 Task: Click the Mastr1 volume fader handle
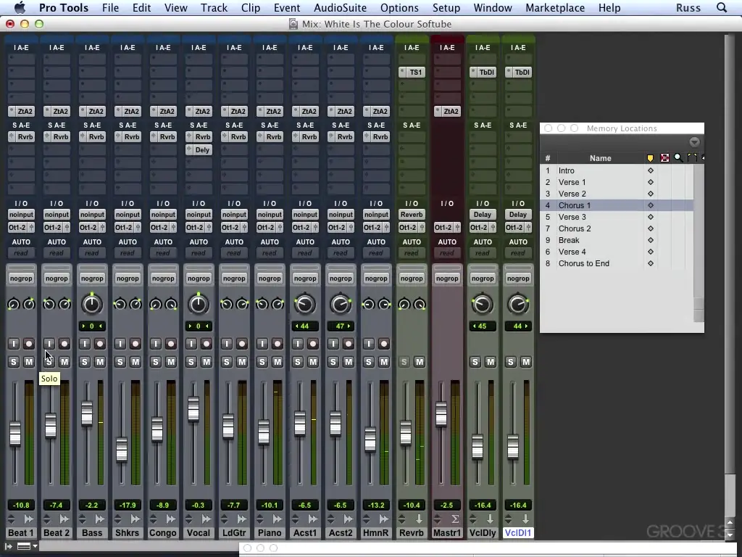click(441, 413)
